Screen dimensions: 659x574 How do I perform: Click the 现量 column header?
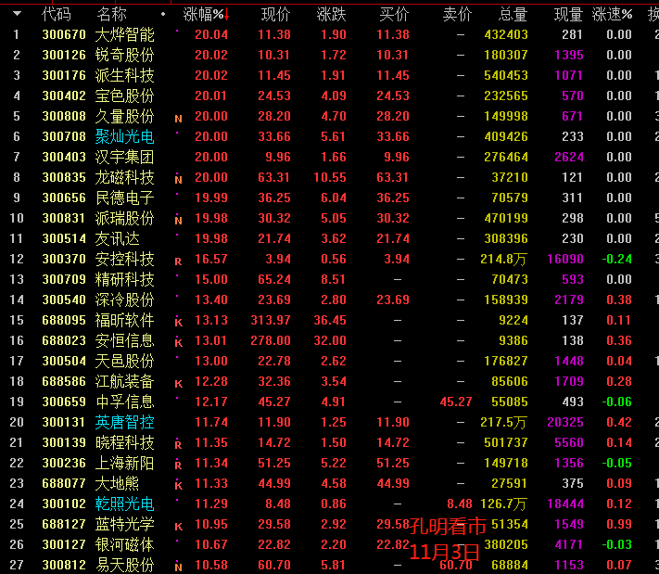pyautogui.click(x=568, y=14)
